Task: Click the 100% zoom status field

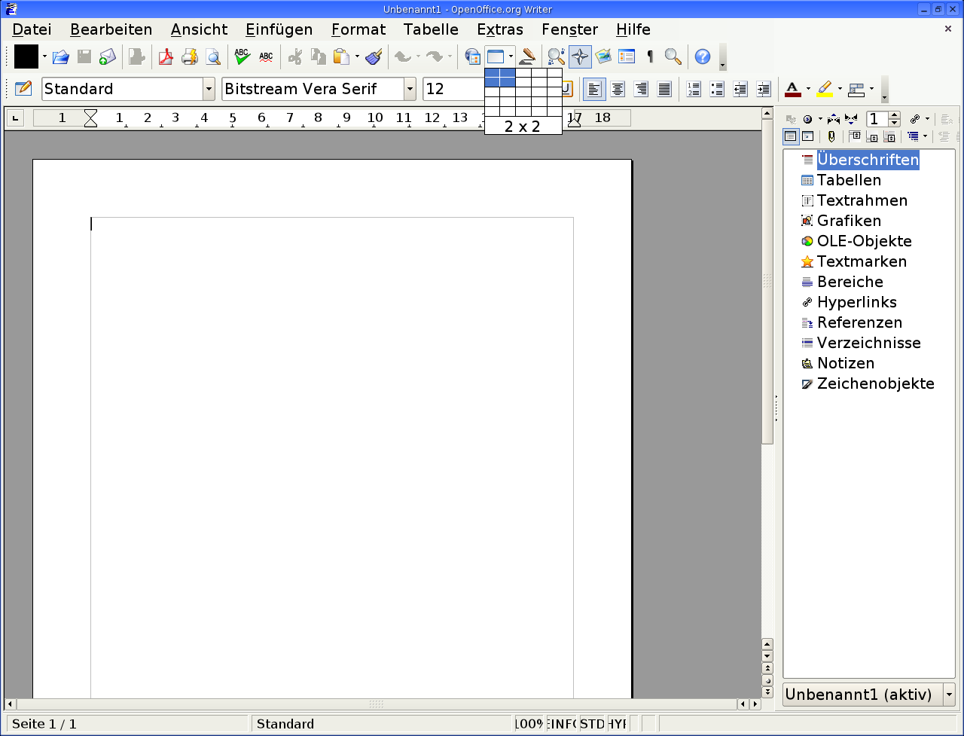Action: click(x=529, y=724)
